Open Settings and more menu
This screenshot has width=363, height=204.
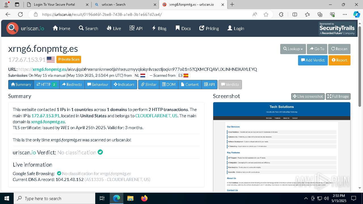point(345,14)
